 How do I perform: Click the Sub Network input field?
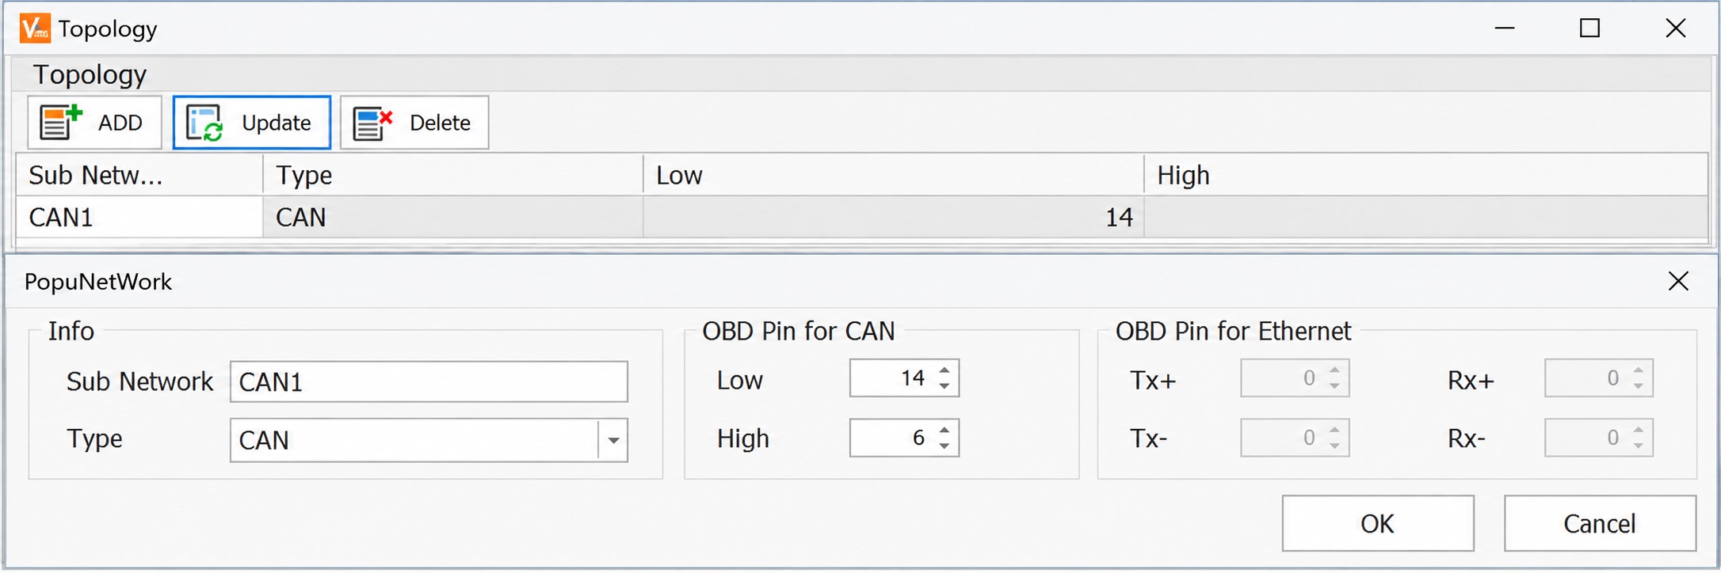coord(429,382)
